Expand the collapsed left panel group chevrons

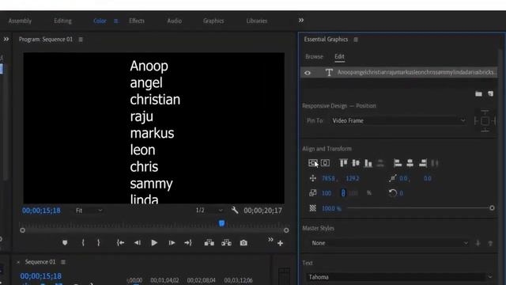pos(6,39)
